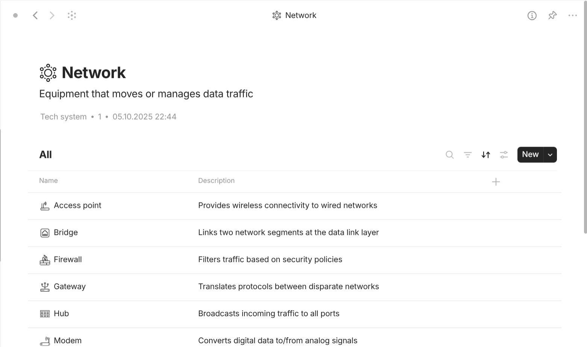Open the Firewall entry
Viewport: 587px width, 347px height.
coord(68,260)
